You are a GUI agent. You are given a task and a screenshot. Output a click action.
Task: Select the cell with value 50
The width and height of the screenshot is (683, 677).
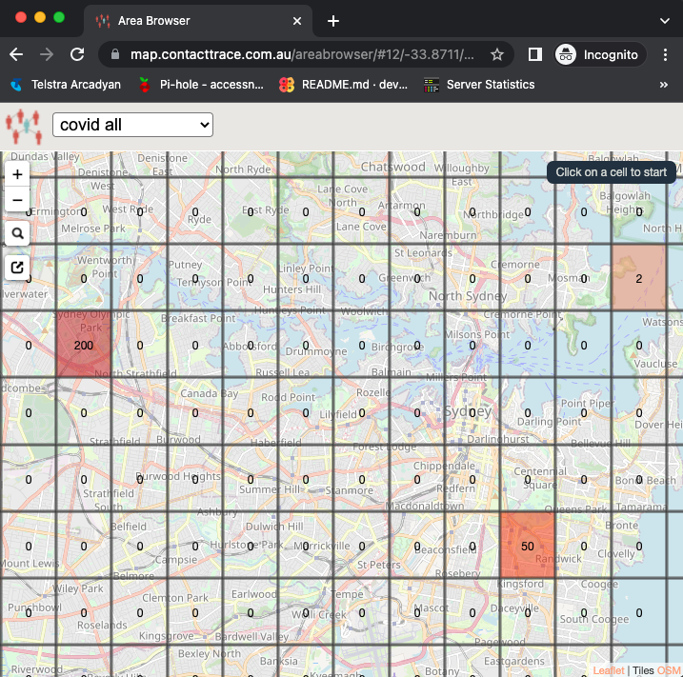point(528,546)
